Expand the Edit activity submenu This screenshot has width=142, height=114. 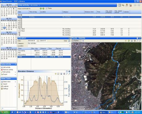click(15, 72)
